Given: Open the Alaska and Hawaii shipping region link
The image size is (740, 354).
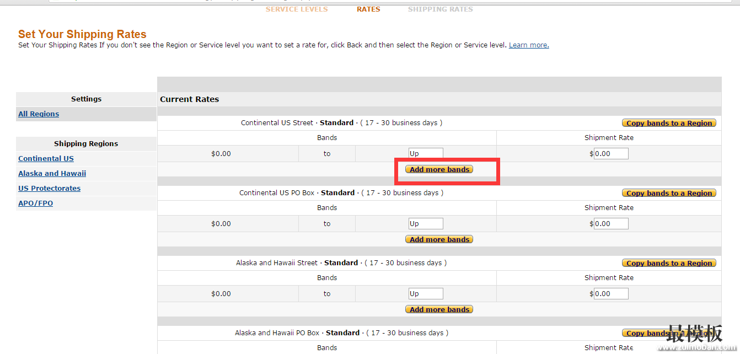Looking at the screenshot, I should [x=52, y=174].
